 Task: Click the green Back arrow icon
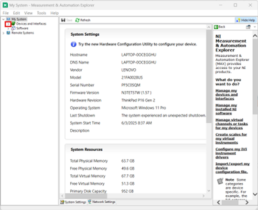(216, 27)
